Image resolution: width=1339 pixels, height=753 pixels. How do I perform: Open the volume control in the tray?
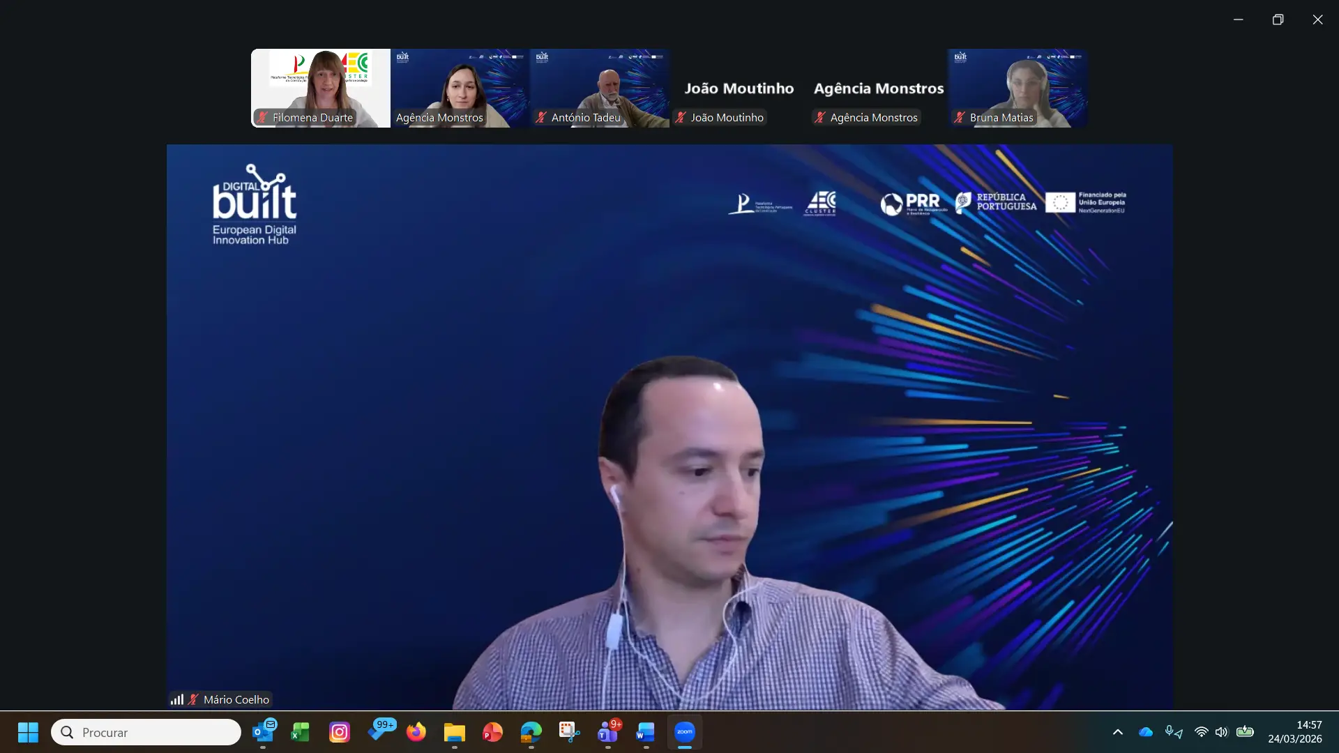pos(1221,732)
